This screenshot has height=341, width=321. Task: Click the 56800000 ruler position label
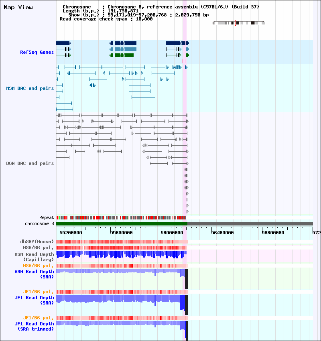(273, 233)
